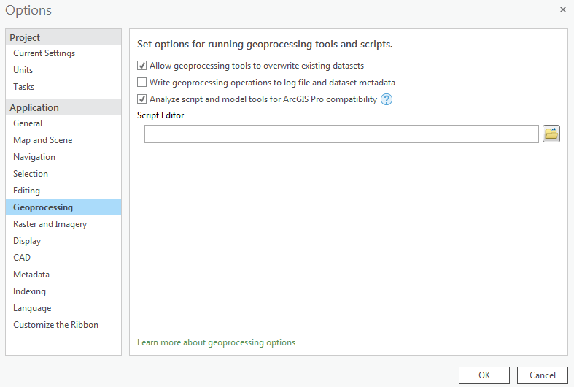Click the help question mark icon

tap(387, 99)
